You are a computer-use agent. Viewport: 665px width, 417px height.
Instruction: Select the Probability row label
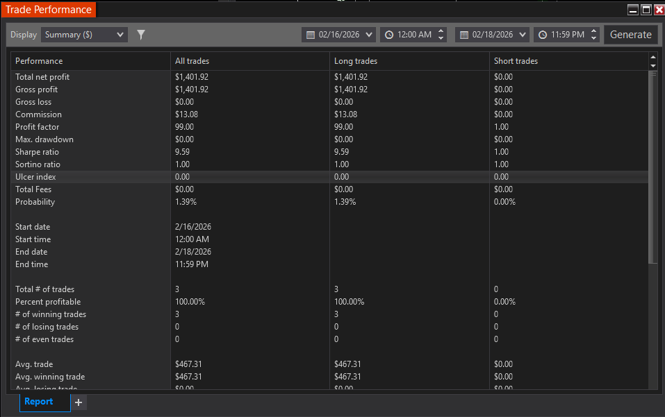tap(35, 202)
